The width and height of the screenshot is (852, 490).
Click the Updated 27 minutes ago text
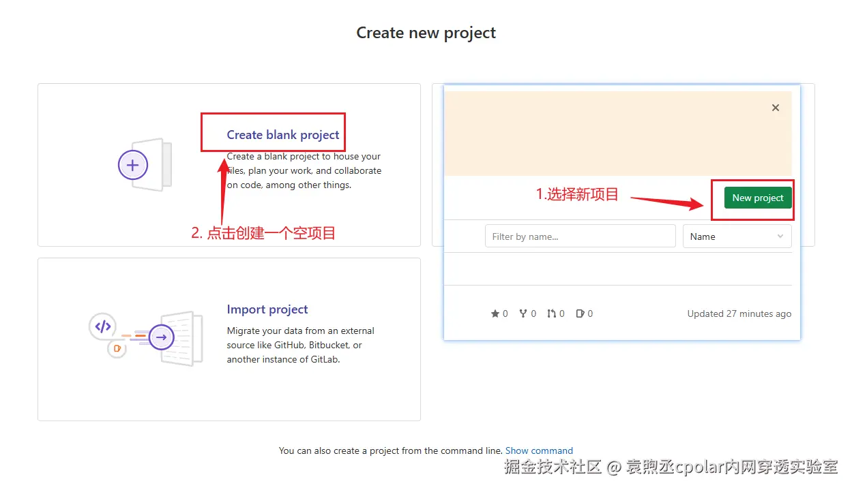coord(739,313)
